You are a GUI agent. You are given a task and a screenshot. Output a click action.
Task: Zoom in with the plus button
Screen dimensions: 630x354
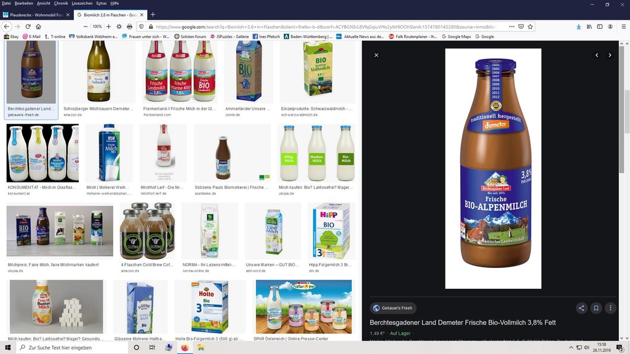(x=108, y=26)
